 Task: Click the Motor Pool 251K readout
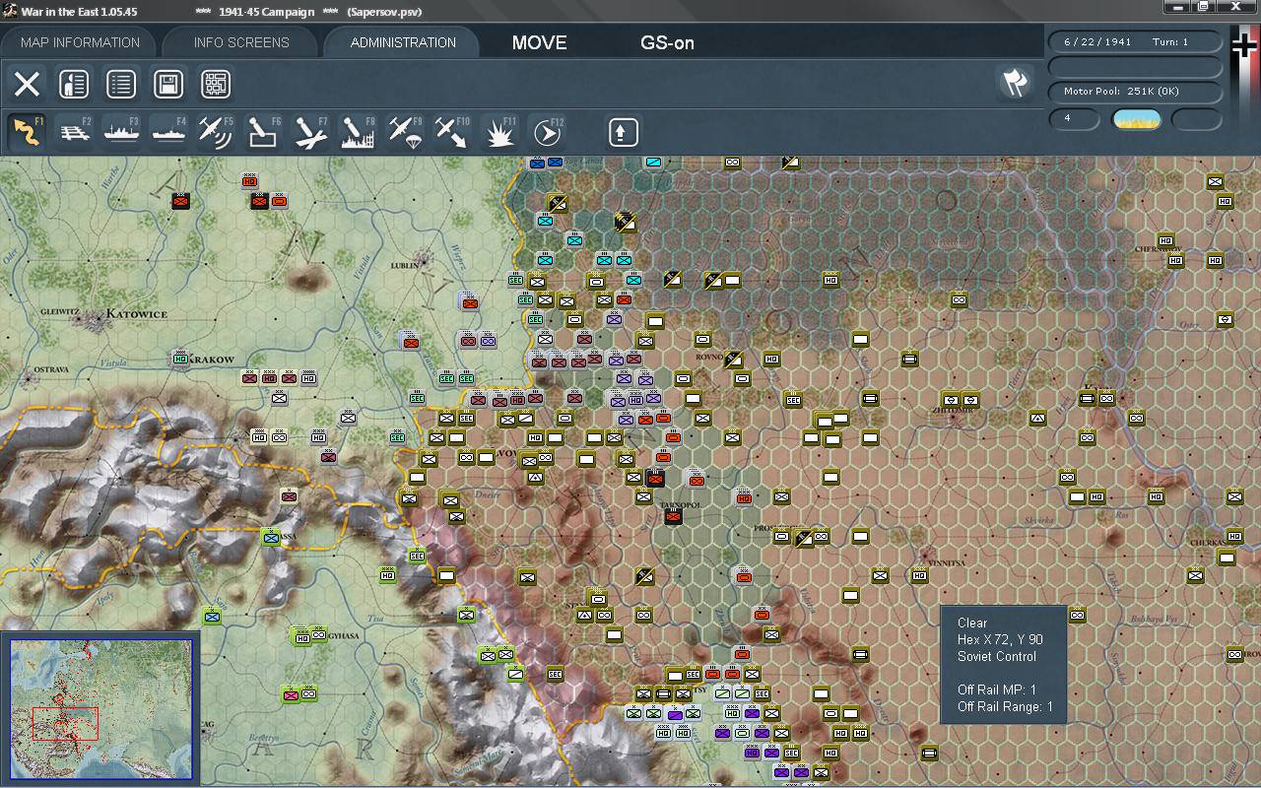1136,92
